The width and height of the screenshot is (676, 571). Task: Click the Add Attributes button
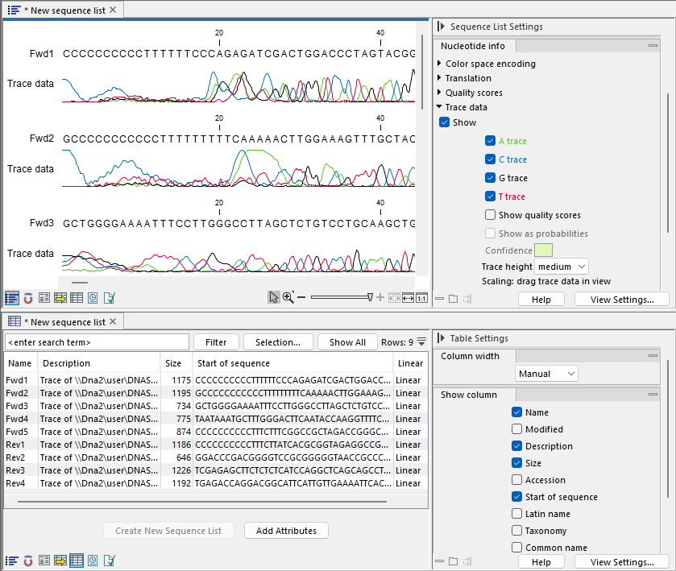[x=286, y=531]
